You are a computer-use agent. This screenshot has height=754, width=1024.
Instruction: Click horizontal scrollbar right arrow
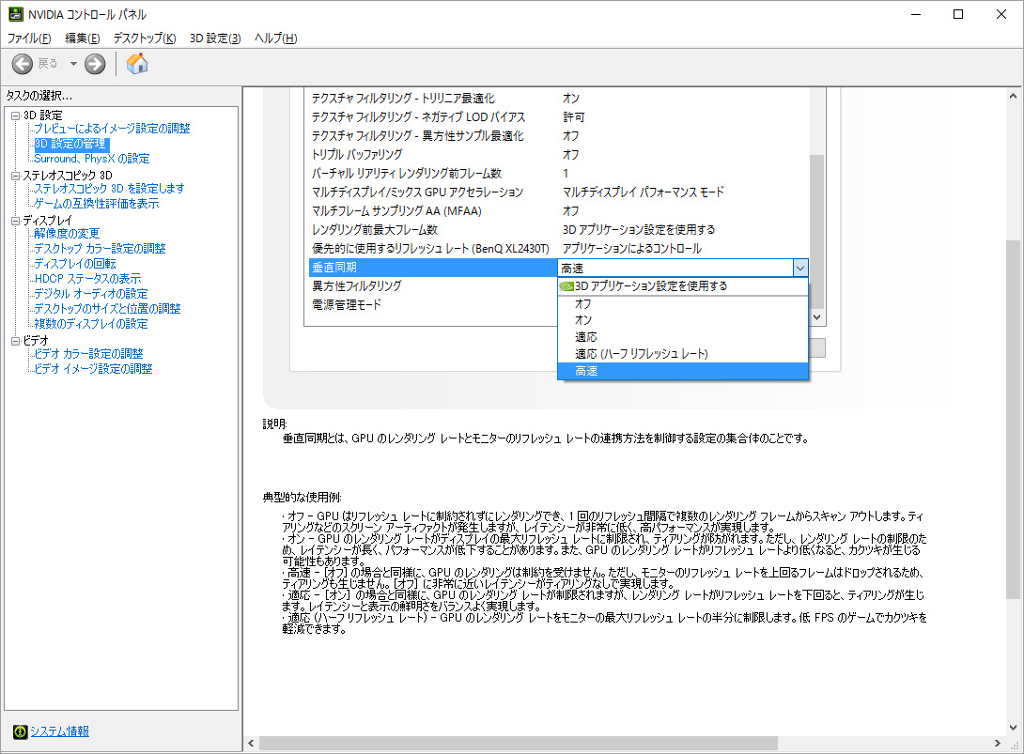click(x=997, y=744)
